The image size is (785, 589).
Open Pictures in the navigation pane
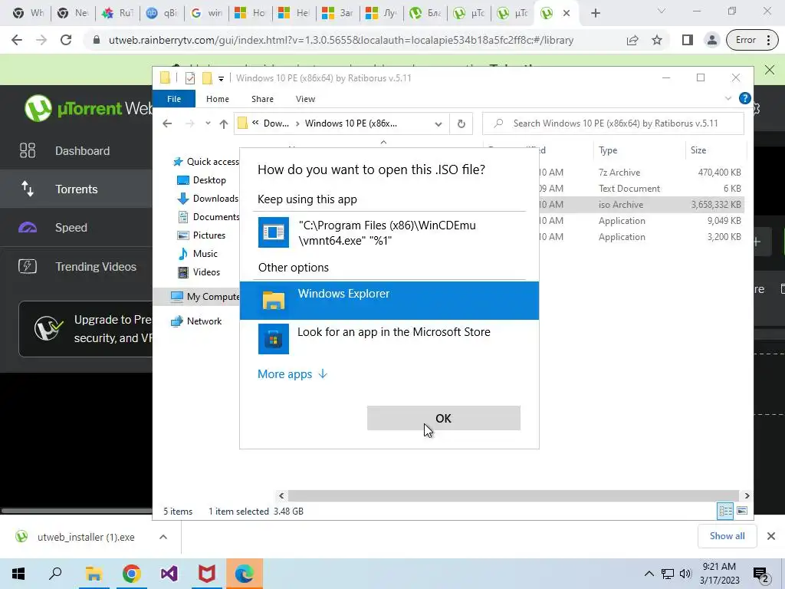pyautogui.click(x=202, y=235)
